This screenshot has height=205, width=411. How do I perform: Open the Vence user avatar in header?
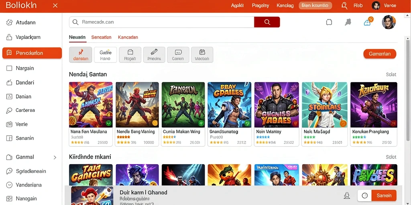376,6
